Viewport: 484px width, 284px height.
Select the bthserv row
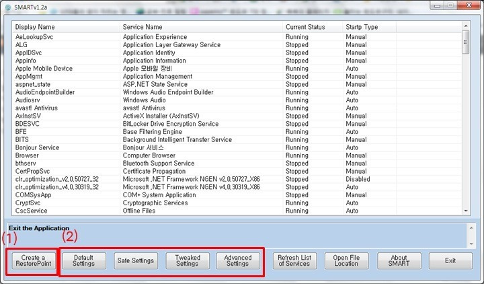(x=237, y=163)
